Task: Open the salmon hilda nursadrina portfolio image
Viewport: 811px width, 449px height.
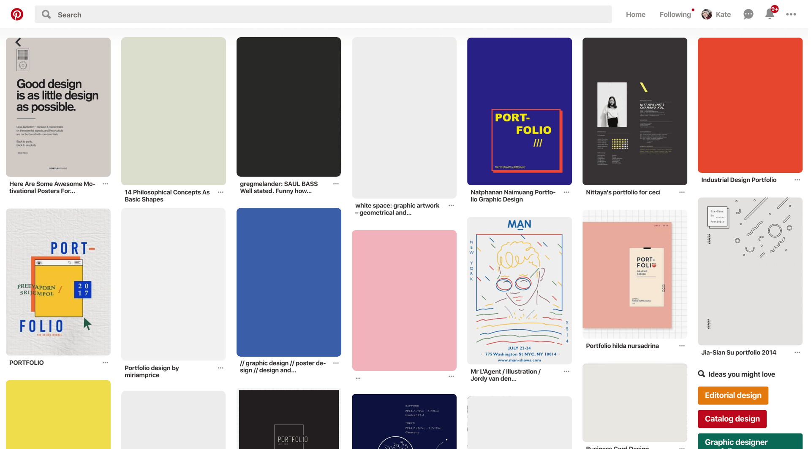Action: [635, 274]
